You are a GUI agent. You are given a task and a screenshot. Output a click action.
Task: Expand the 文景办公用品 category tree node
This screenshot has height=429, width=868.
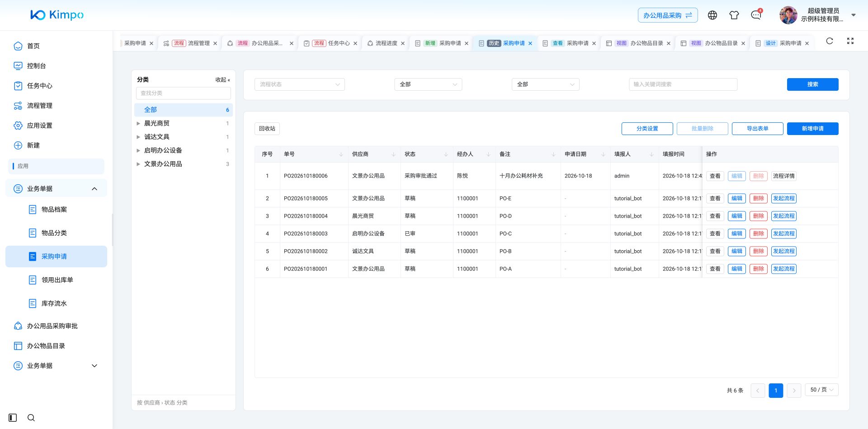(138, 164)
